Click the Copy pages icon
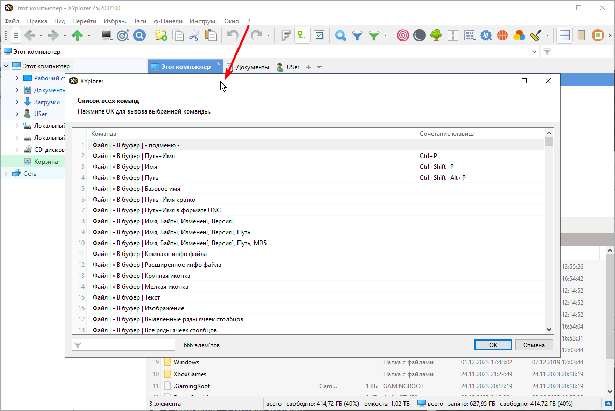 (178, 35)
